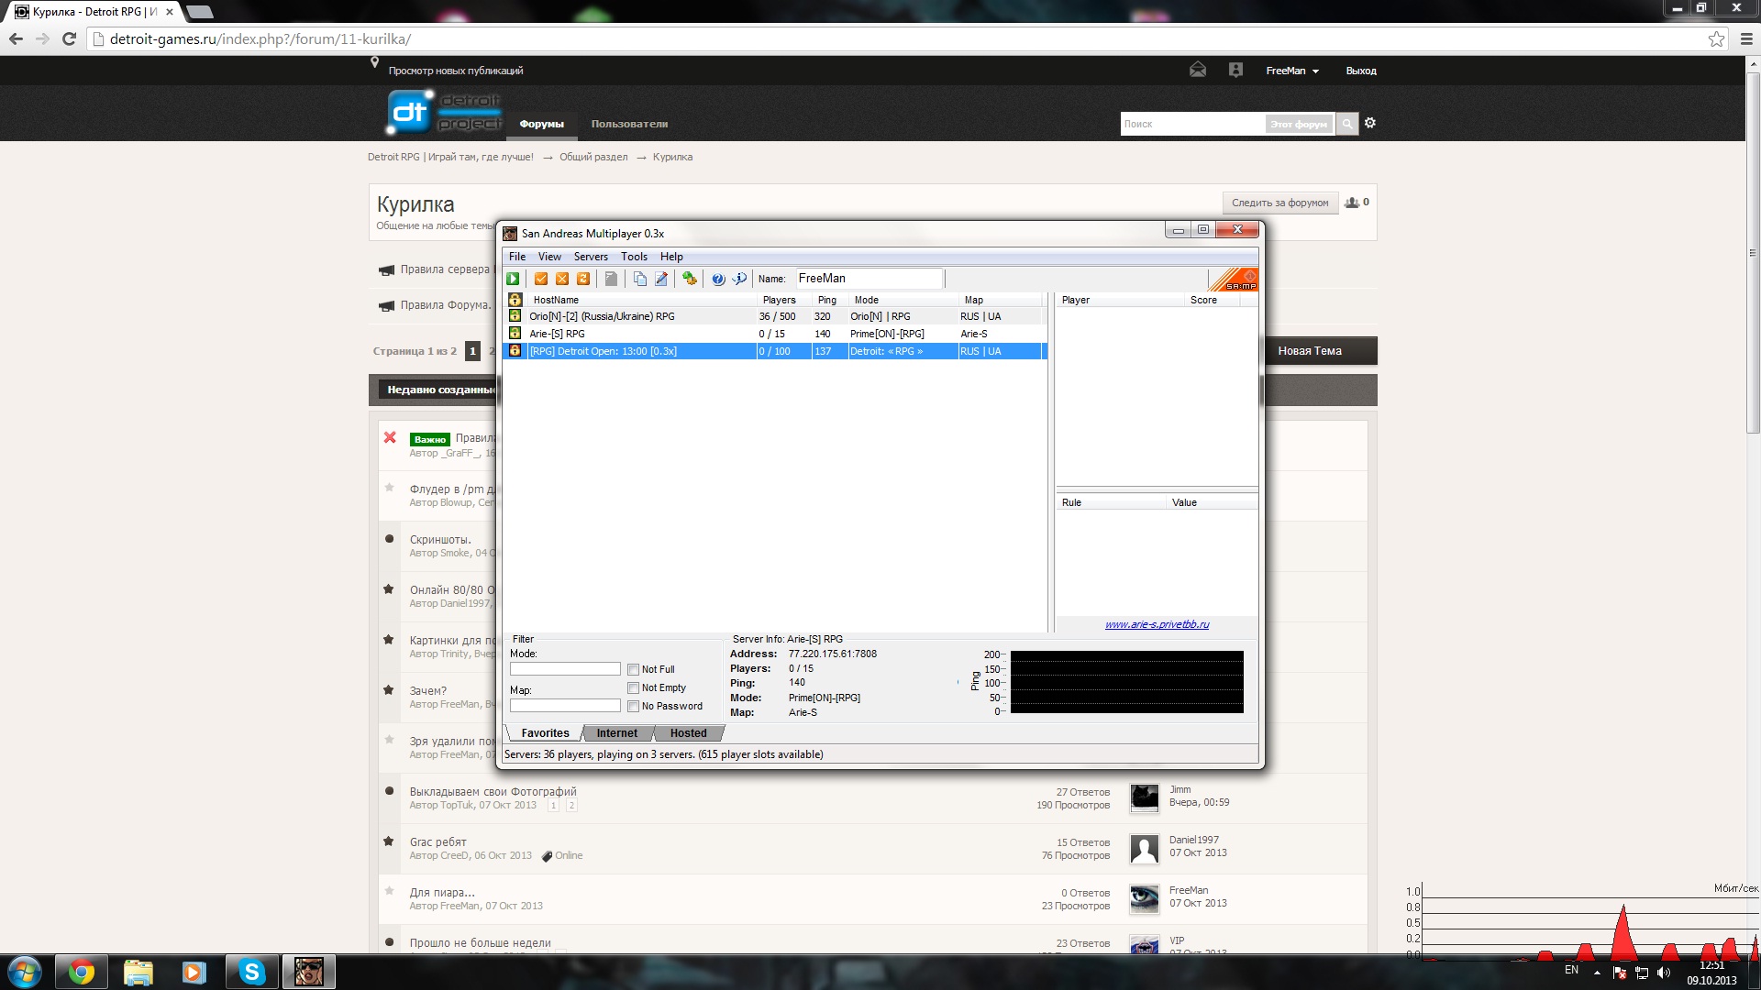The height and width of the screenshot is (990, 1761).
Task: Click the lock icon of Arie-[S] RPG row
Action: pos(515,334)
